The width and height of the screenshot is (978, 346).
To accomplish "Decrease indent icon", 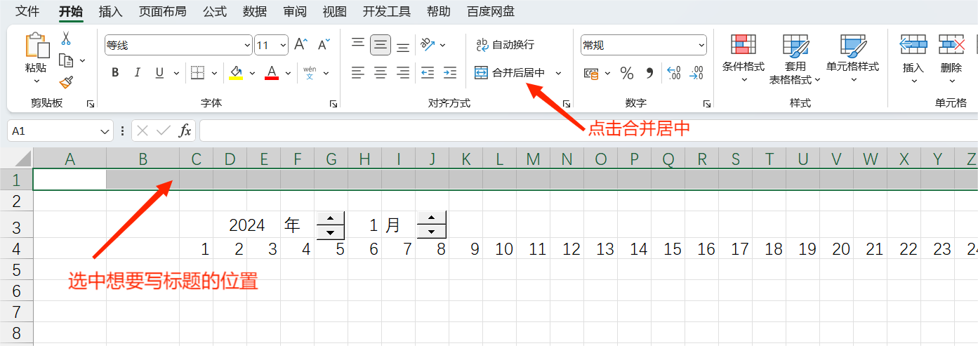I will click(427, 72).
